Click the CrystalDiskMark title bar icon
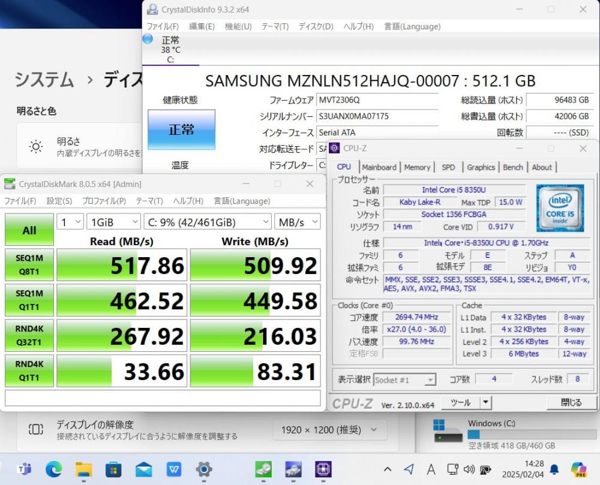Screen dimensions: 600x485 click(9, 184)
